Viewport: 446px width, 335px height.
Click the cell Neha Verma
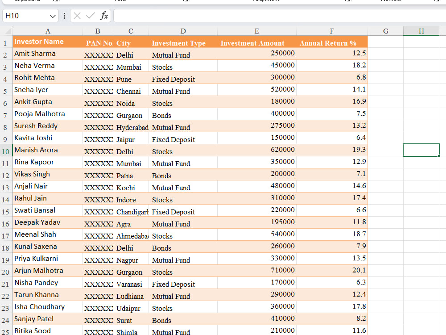tap(48, 66)
